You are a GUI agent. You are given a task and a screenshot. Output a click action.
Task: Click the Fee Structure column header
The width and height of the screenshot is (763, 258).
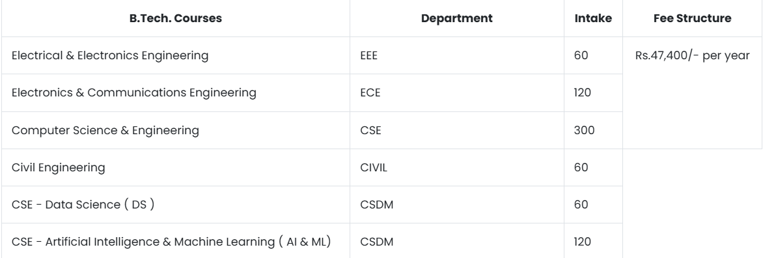tap(692, 18)
